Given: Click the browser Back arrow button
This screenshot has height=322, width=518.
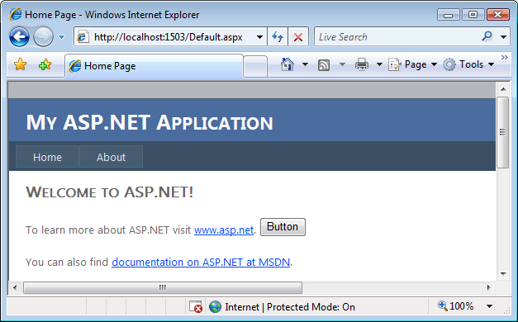Looking at the screenshot, I should [20, 36].
